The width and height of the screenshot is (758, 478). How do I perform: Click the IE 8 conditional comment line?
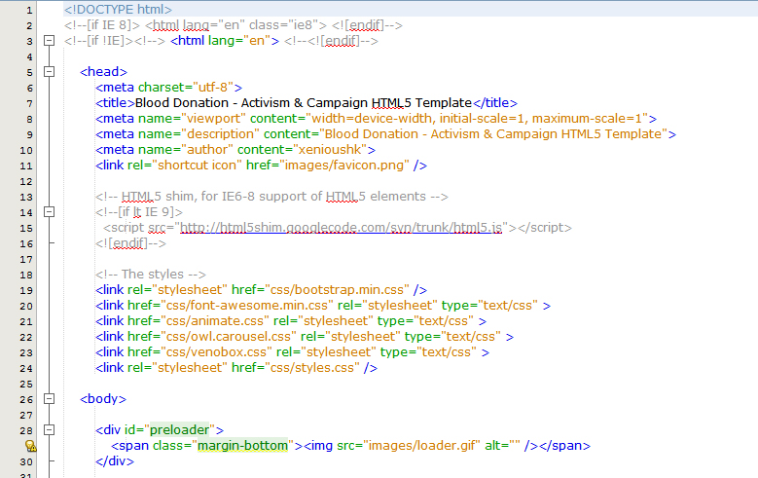(233, 25)
